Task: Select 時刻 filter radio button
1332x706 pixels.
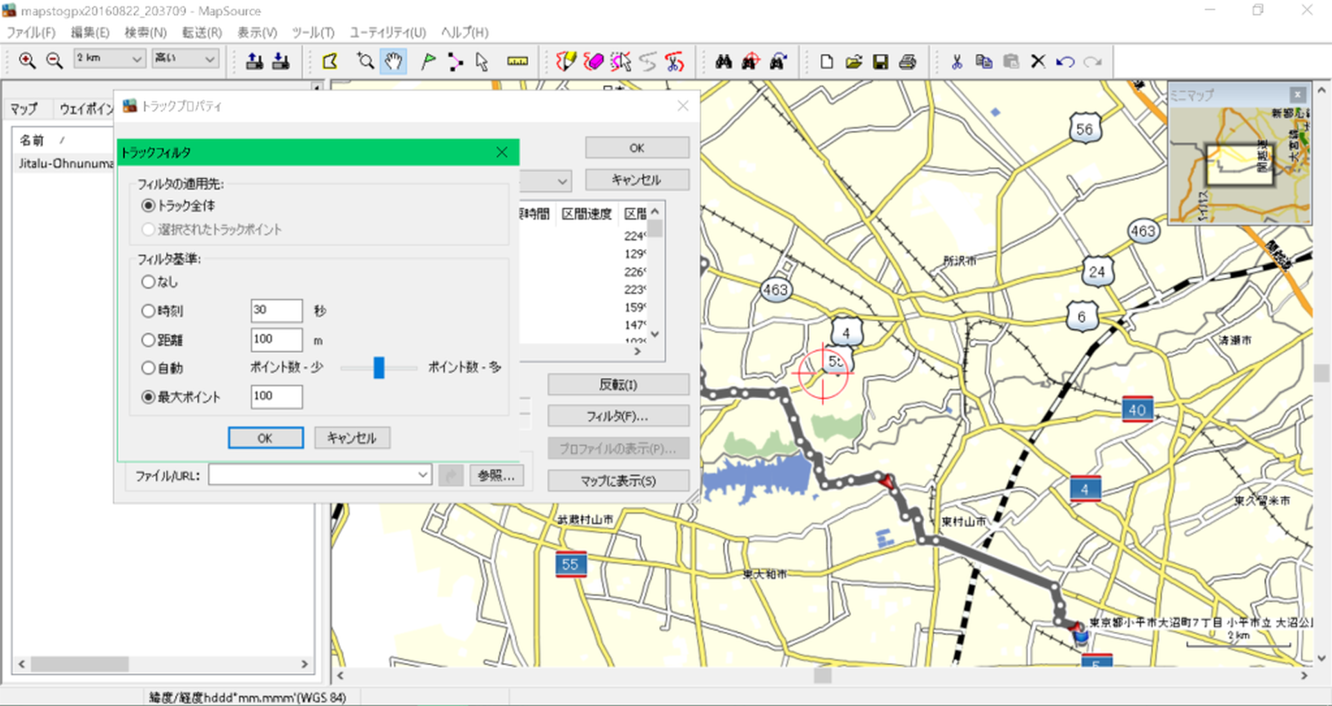Action: 148,311
